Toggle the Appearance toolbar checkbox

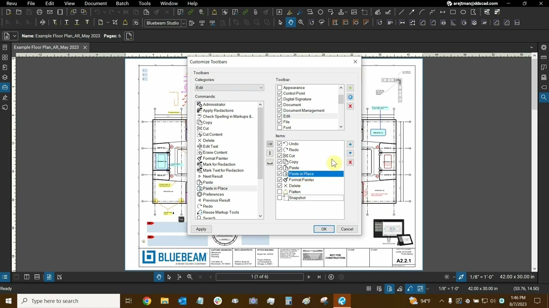pos(280,88)
